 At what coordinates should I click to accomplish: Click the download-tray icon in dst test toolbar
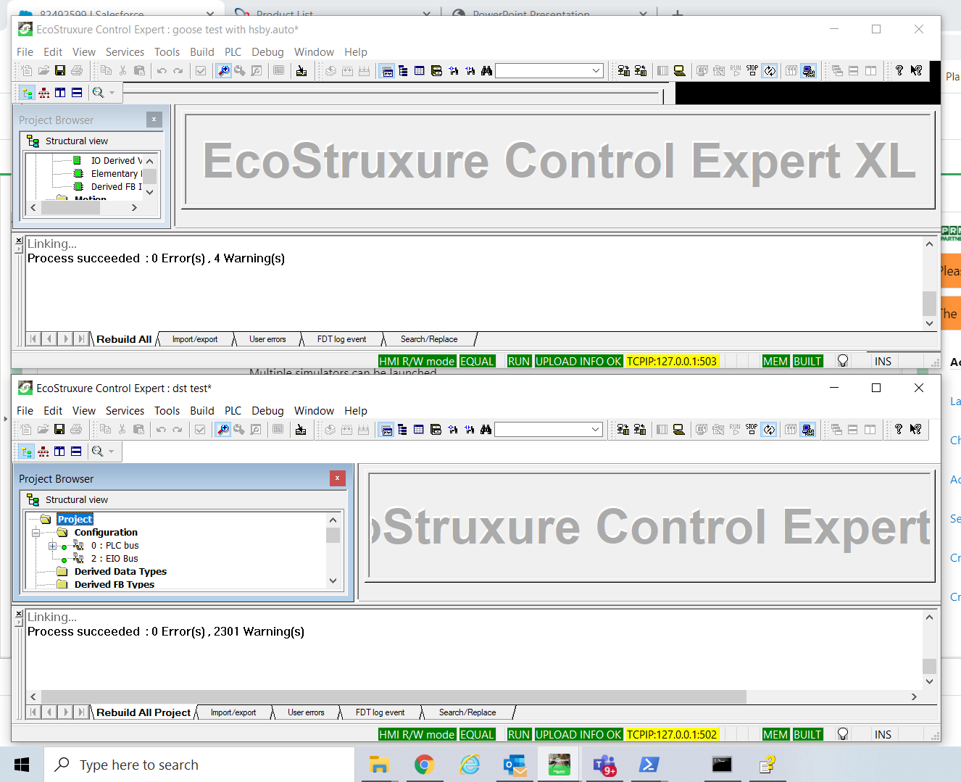[301, 429]
